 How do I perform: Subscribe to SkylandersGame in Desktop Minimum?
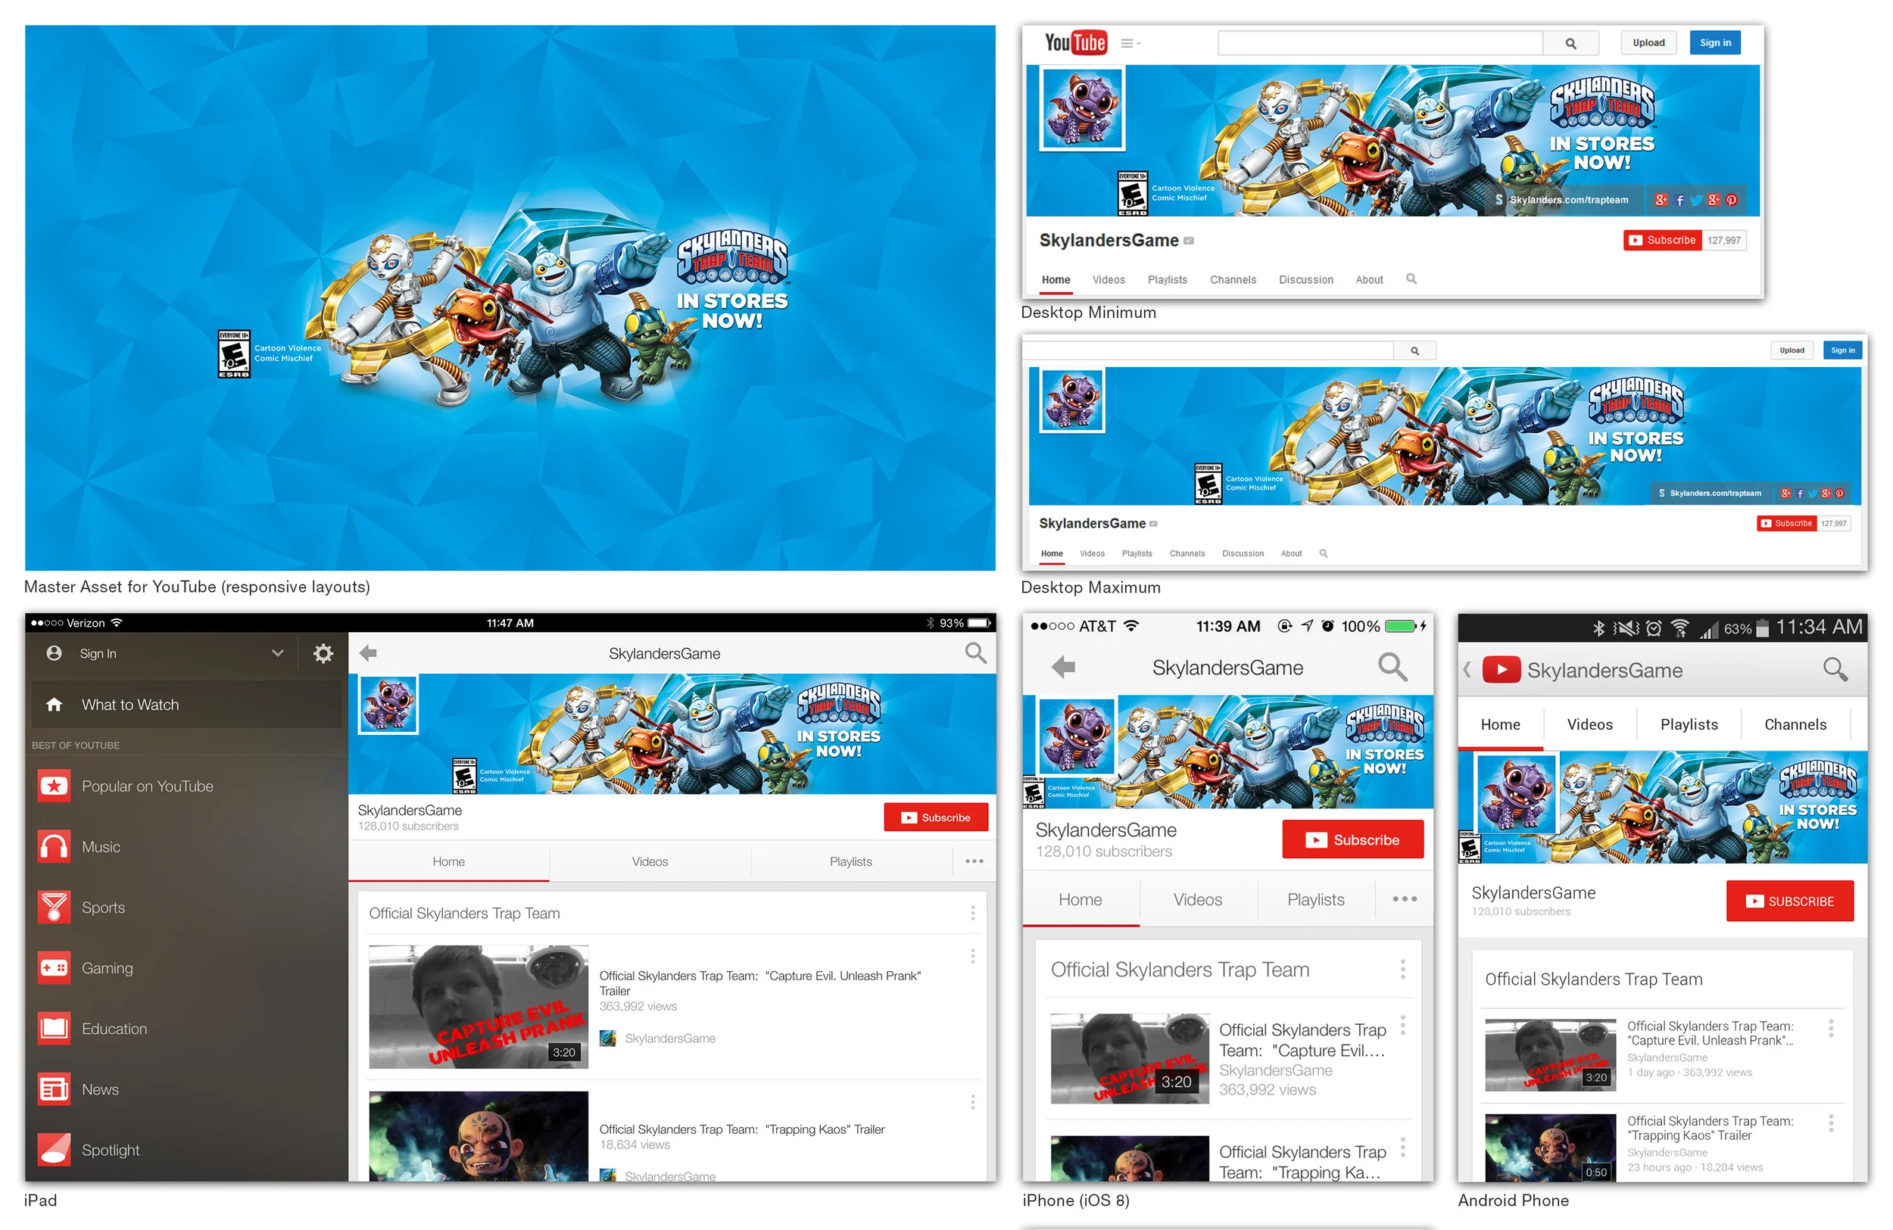click(1662, 240)
